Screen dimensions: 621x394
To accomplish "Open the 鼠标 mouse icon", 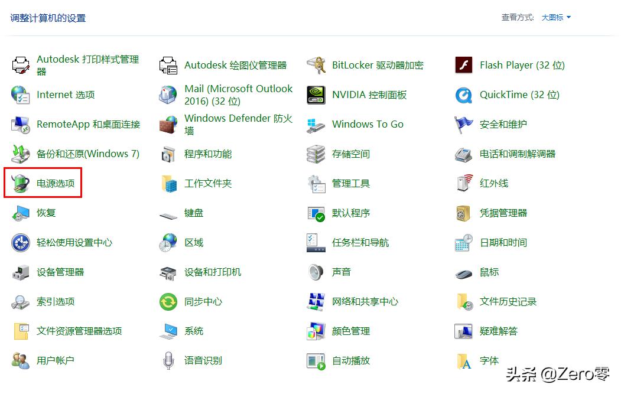I will pos(464,273).
